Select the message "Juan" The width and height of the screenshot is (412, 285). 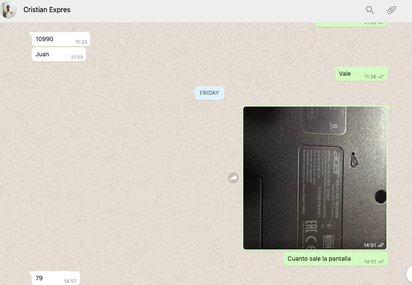click(x=59, y=54)
